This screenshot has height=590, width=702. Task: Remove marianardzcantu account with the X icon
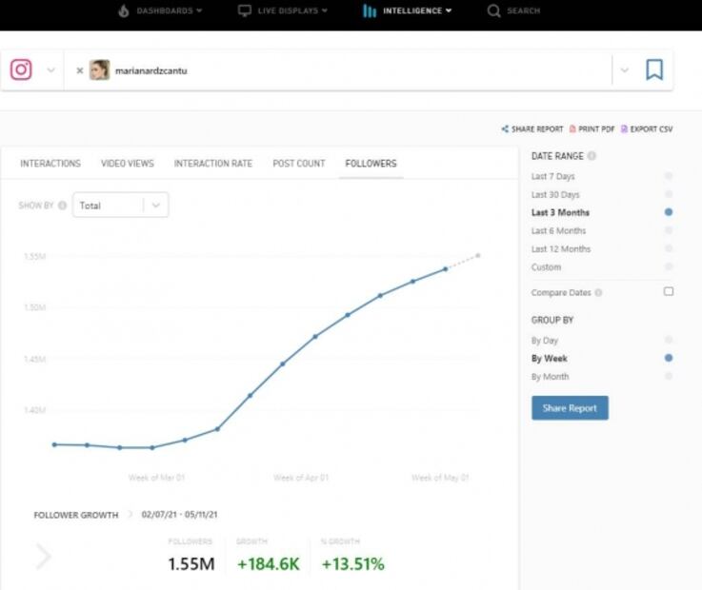point(80,70)
